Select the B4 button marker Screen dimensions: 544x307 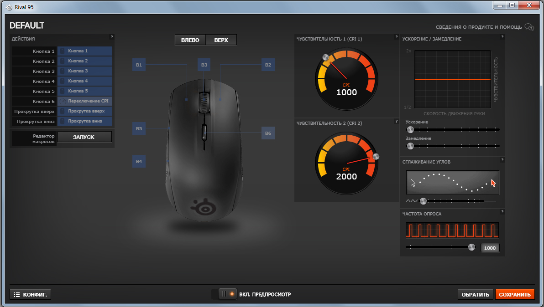tap(139, 161)
